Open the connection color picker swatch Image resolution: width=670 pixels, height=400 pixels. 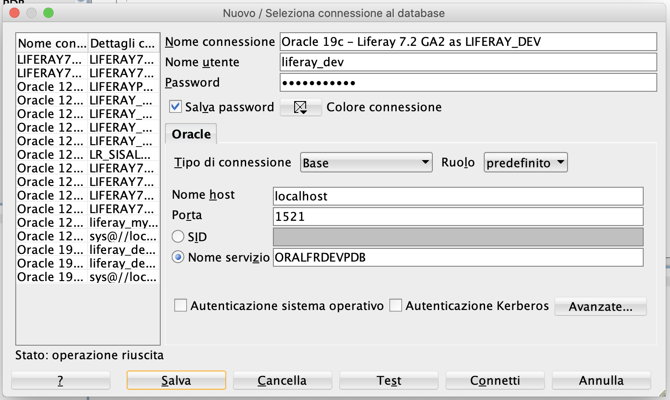point(301,107)
